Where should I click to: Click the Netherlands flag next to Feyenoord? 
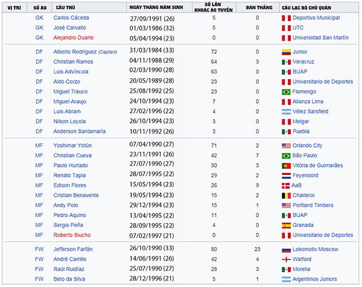tap(286, 175)
